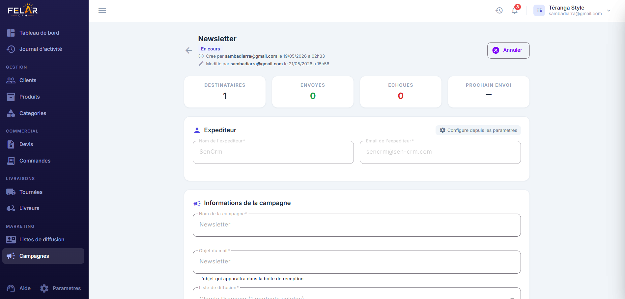
Task: Click the Produits box icon
Action: (11, 97)
